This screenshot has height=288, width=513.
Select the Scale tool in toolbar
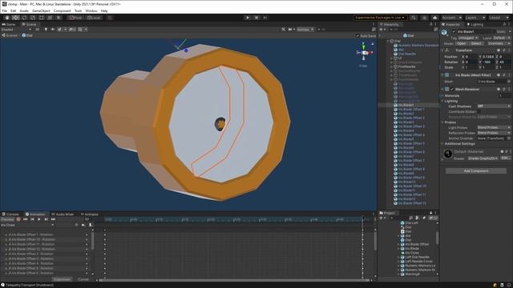click(33, 18)
